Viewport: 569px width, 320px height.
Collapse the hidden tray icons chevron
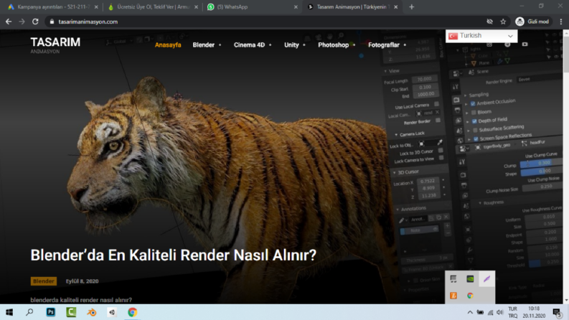(x=470, y=312)
